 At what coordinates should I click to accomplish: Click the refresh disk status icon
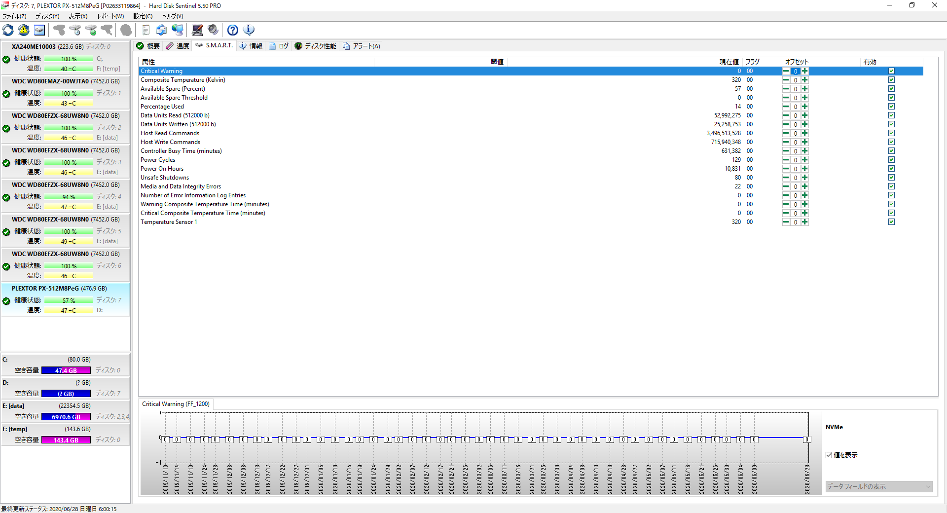[x=8, y=30]
